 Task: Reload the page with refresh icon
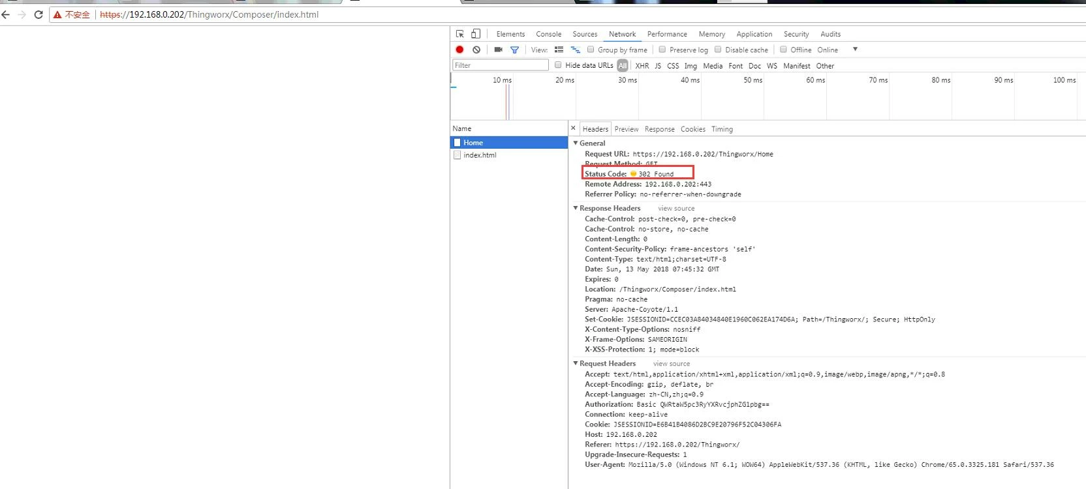point(39,14)
